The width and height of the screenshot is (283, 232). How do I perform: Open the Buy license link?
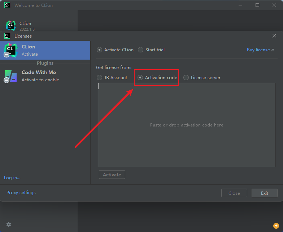tap(260, 50)
